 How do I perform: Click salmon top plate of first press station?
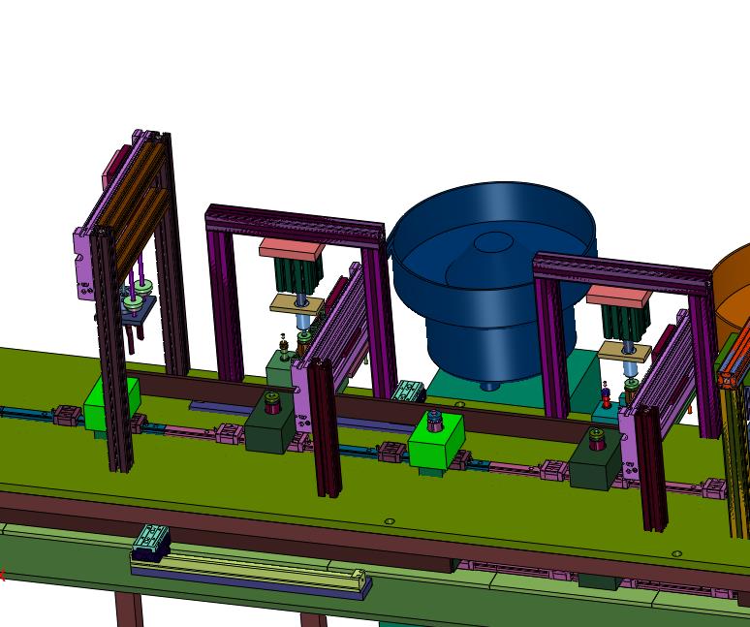point(292,250)
